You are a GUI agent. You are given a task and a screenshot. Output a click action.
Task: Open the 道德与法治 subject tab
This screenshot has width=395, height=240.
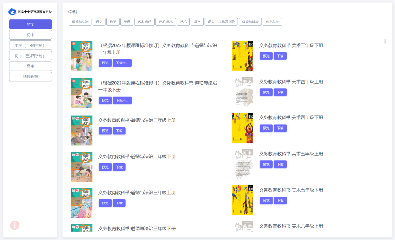[x=79, y=22]
